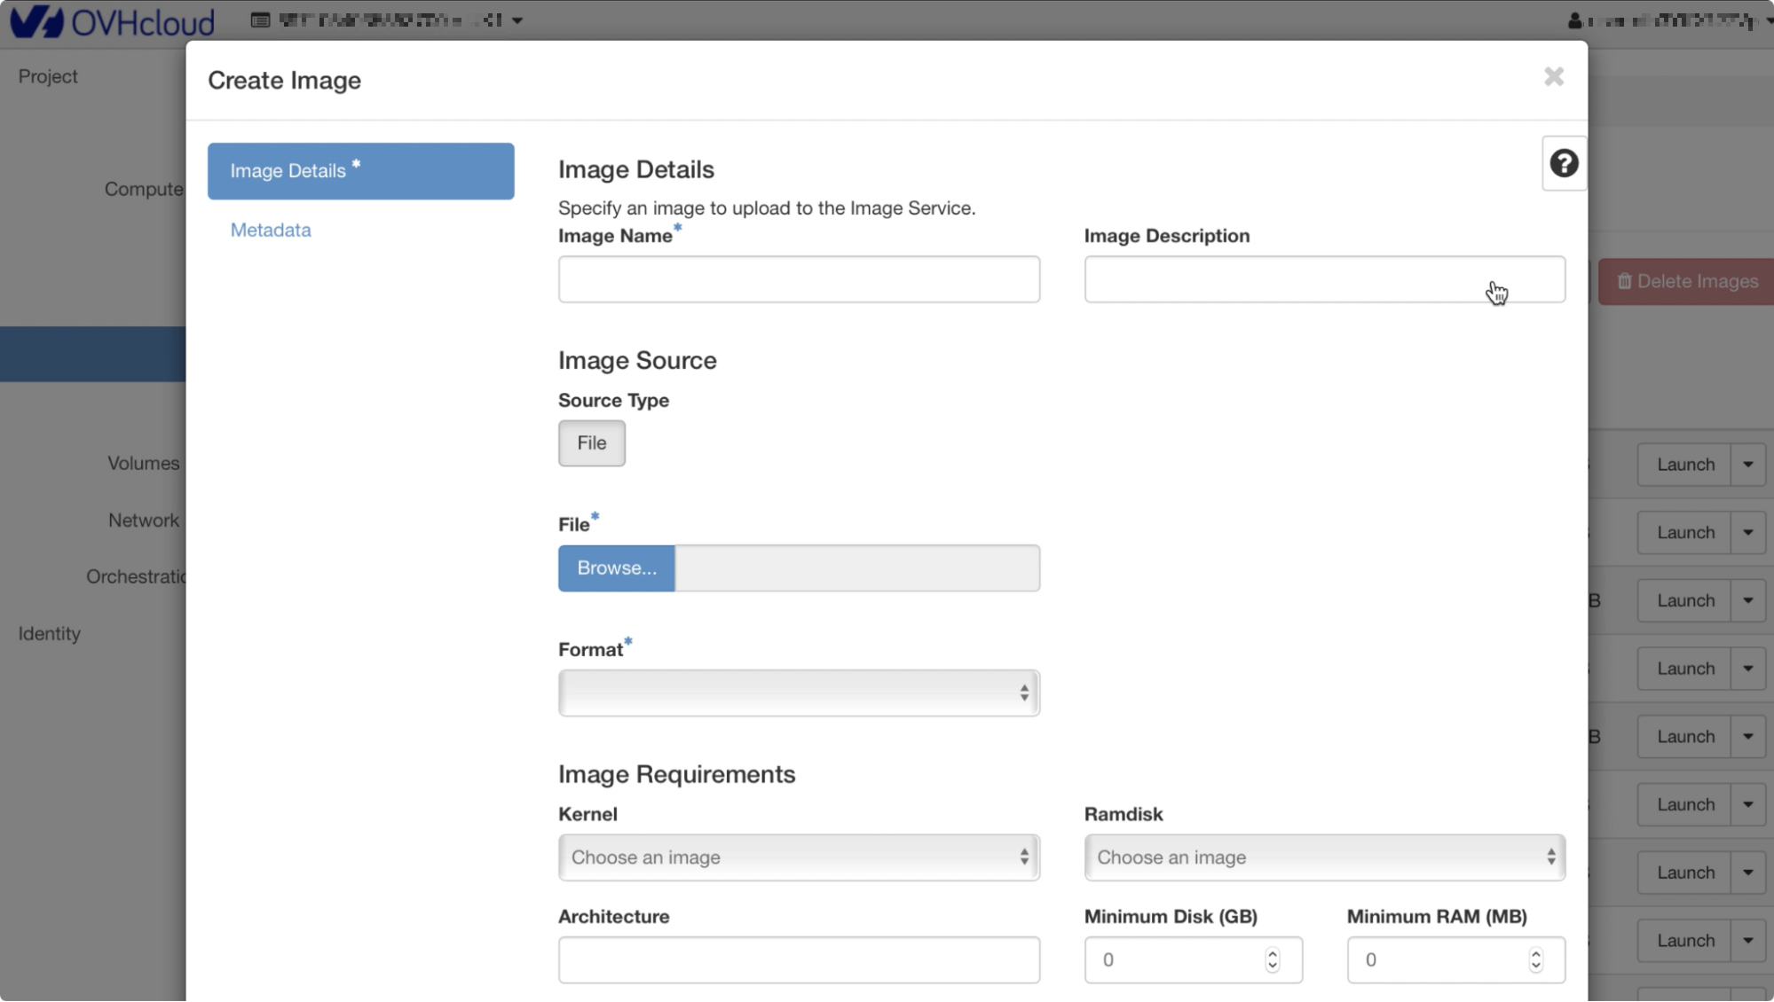Select File as source type
The image size is (1774, 1002).
pyautogui.click(x=591, y=442)
